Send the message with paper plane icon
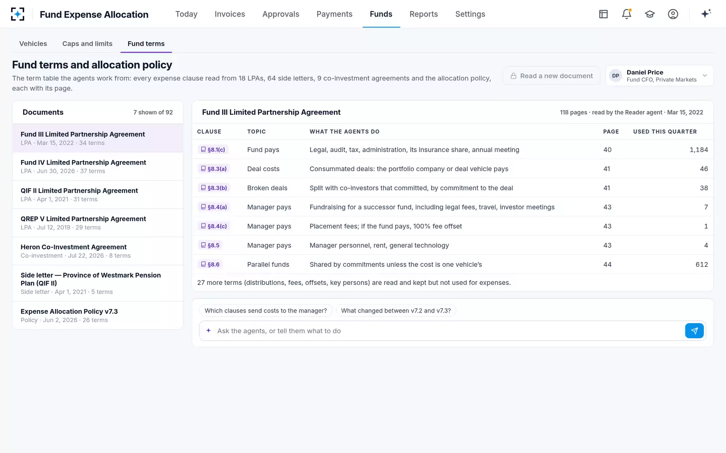 (694, 331)
